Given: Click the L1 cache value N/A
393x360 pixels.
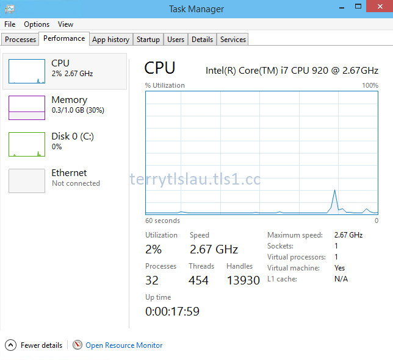Looking at the screenshot, I should click(341, 279).
